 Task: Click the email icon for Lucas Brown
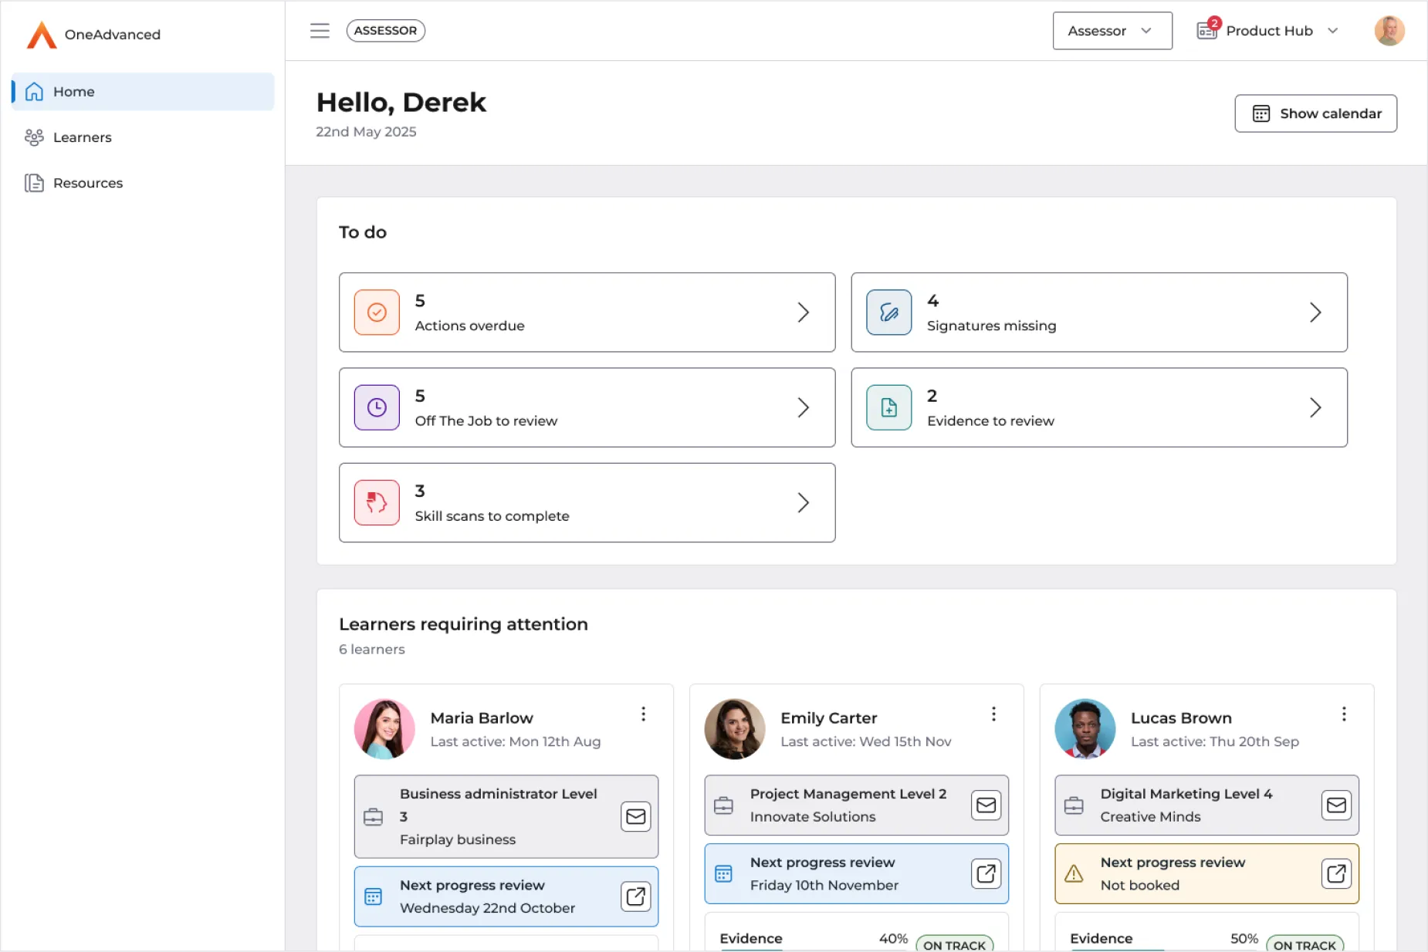(x=1336, y=805)
